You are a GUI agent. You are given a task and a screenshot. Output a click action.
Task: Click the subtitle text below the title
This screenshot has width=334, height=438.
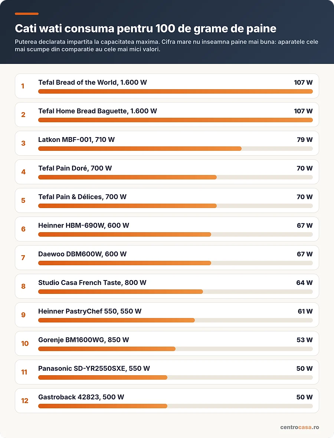167,46
